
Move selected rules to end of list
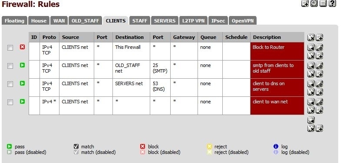click(311, 120)
